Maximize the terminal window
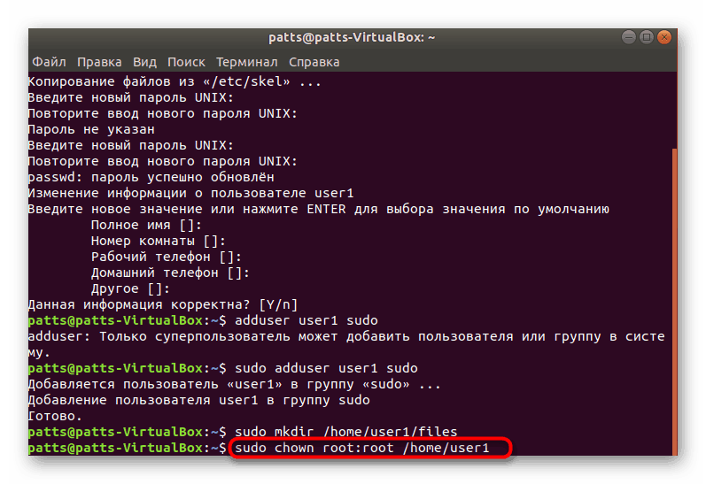Viewport: 706px width, 484px height. [647, 37]
